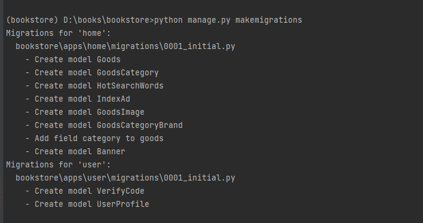The height and width of the screenshot is (223, 423).
Task: Click the "Migrations for 'user':" line
Action: point(59,164)
